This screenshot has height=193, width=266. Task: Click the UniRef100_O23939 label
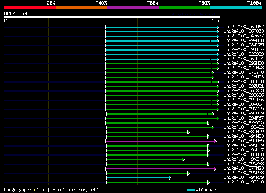[244, 54]
